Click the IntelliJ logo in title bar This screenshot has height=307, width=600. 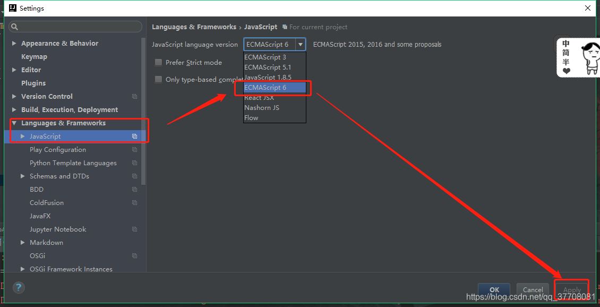pos(13,8)
